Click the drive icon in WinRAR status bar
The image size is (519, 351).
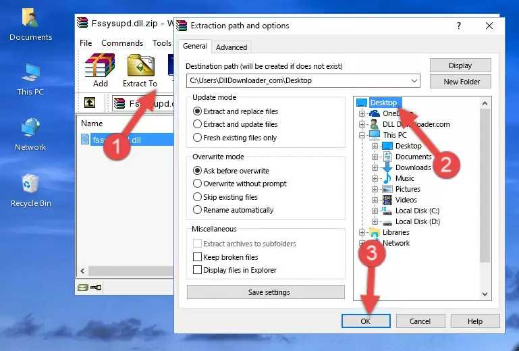coord(83,288)
